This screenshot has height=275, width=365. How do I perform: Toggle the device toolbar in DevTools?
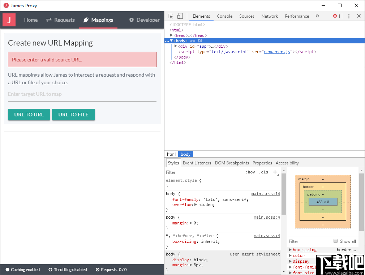pos(180,16)
